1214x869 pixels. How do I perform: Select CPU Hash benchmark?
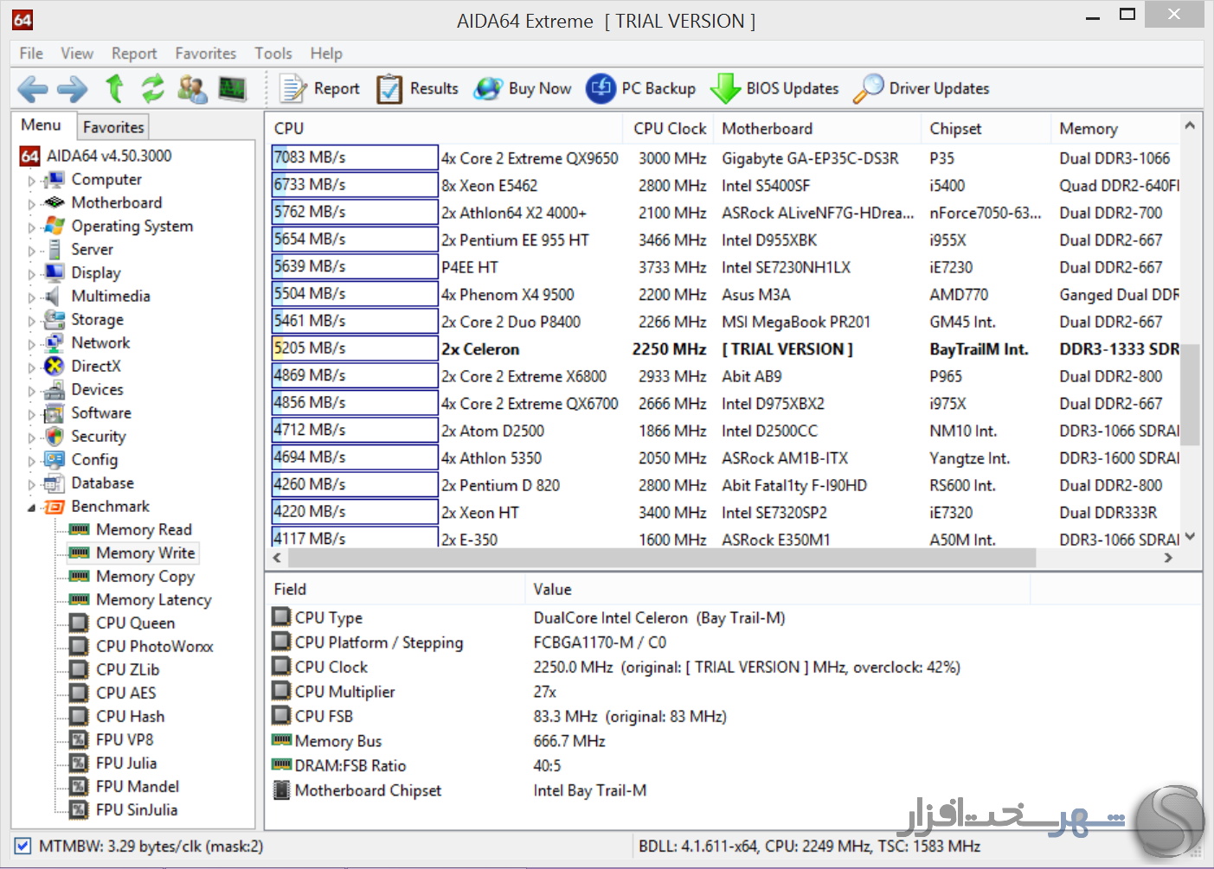point(130,716)
